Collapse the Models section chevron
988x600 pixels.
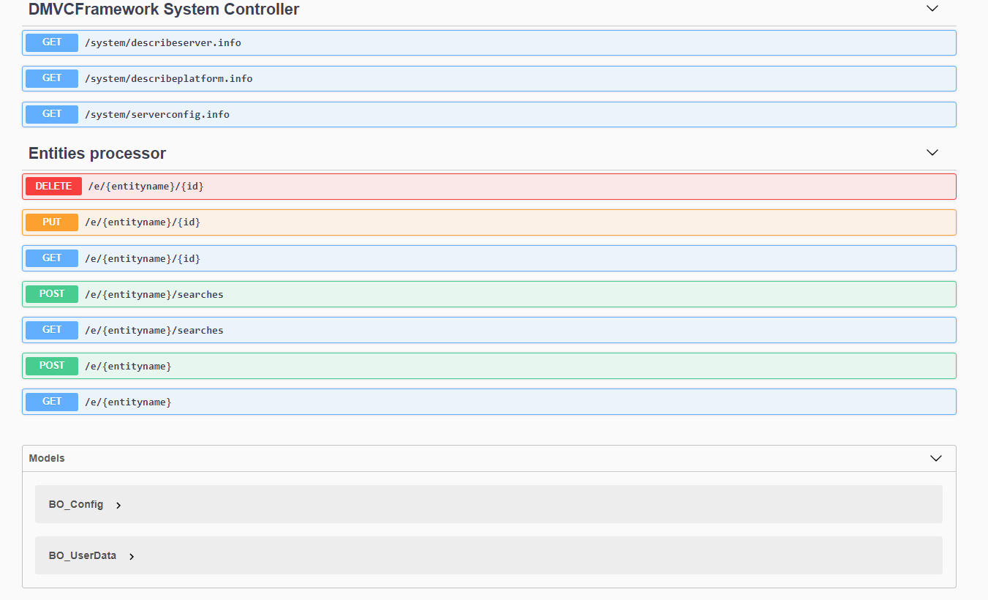(935, 458)
